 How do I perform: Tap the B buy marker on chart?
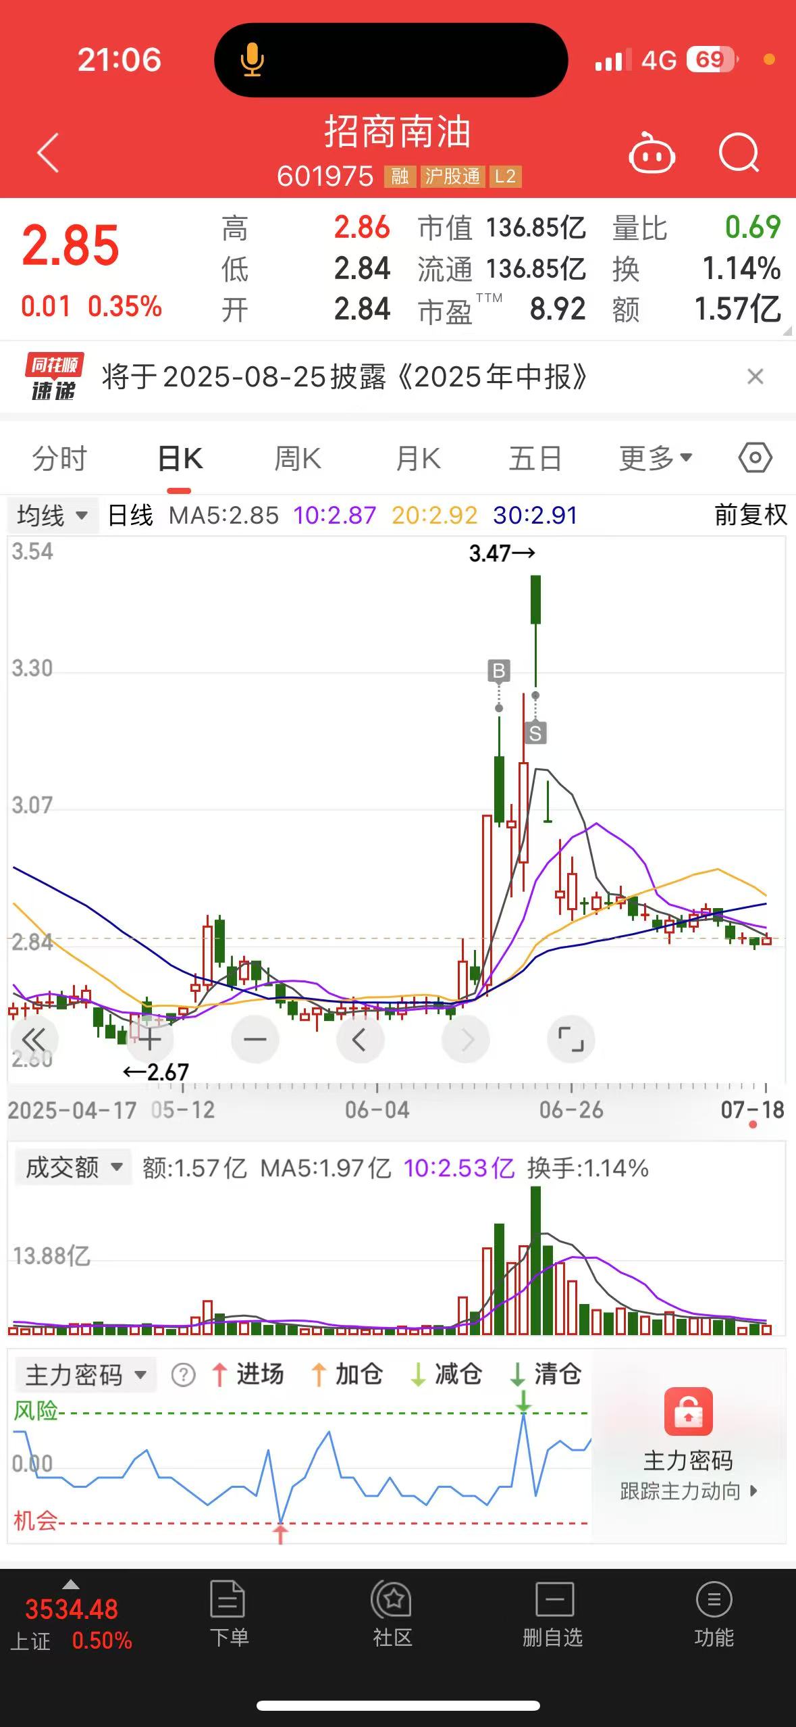499,671
